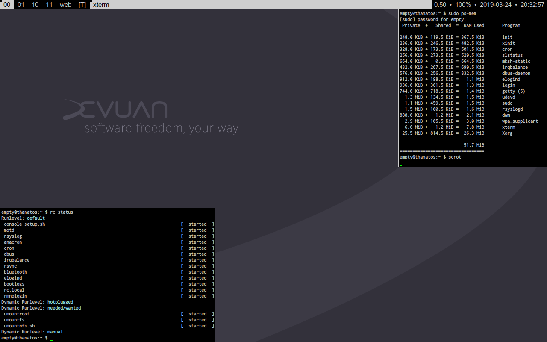
Task: Click the date 2019-03-24 in status bar
Action: pos(495,5)
